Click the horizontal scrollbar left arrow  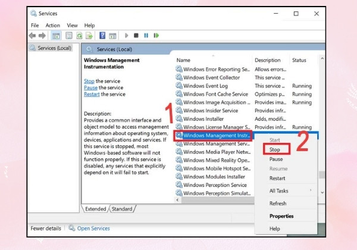tap(177, 200)
